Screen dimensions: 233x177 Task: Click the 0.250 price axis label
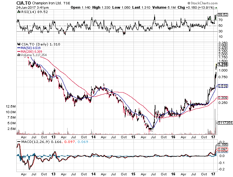click(x=223, y=103)
